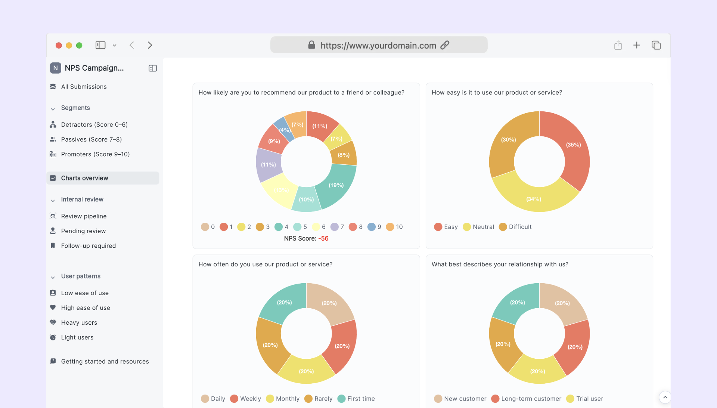Toggle the browser sidebar icon
Image resolution: width=717 pixels, height=408 pixels.
point(100,45)
